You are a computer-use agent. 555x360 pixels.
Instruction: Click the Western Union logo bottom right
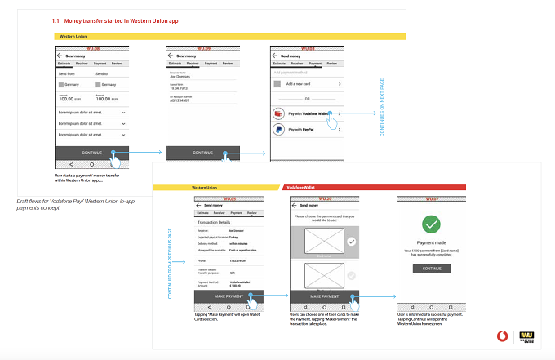(x=526, y=336)
